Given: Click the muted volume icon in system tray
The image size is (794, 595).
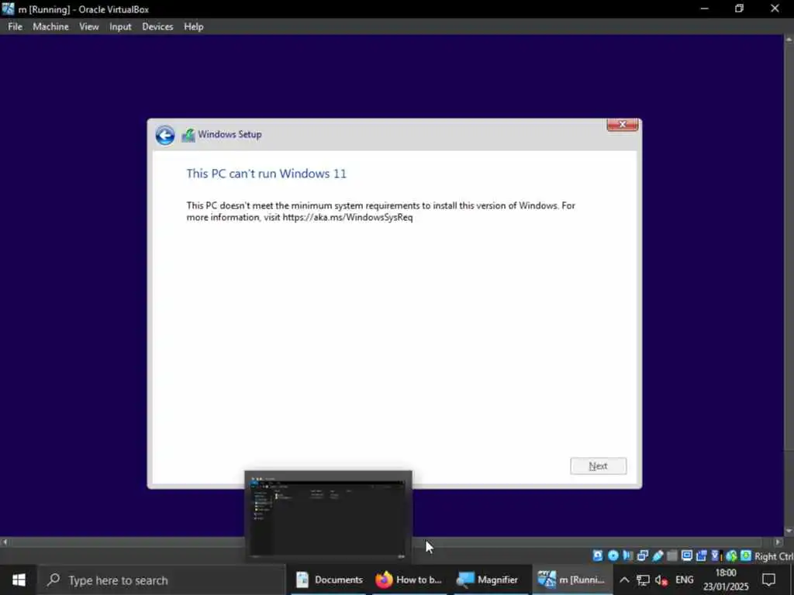Looking at the screenshot, I should click(661, 580).
